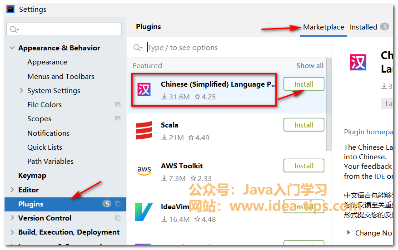Click the Installed count badge 5
Image resolution: width=398 pixels, height=250 pixels.
(384, 27)
